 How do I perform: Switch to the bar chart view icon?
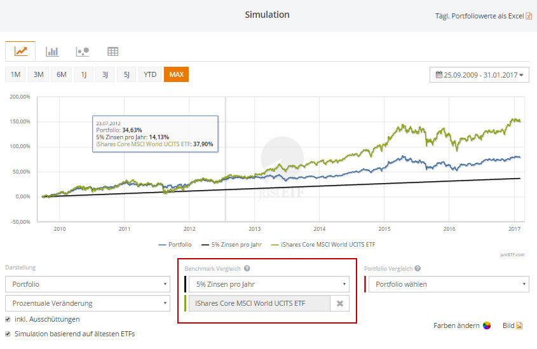53,51
